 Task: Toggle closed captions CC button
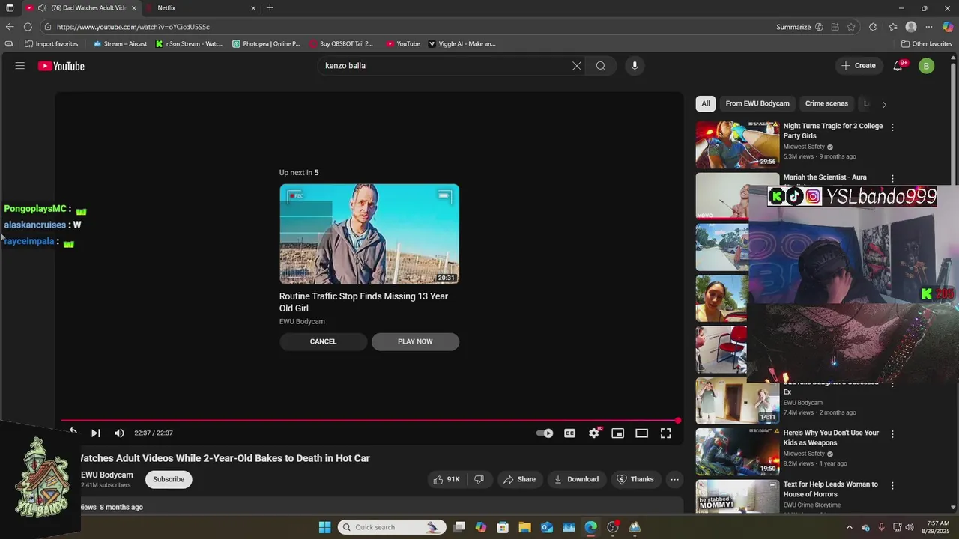click(x=569, y=433)
